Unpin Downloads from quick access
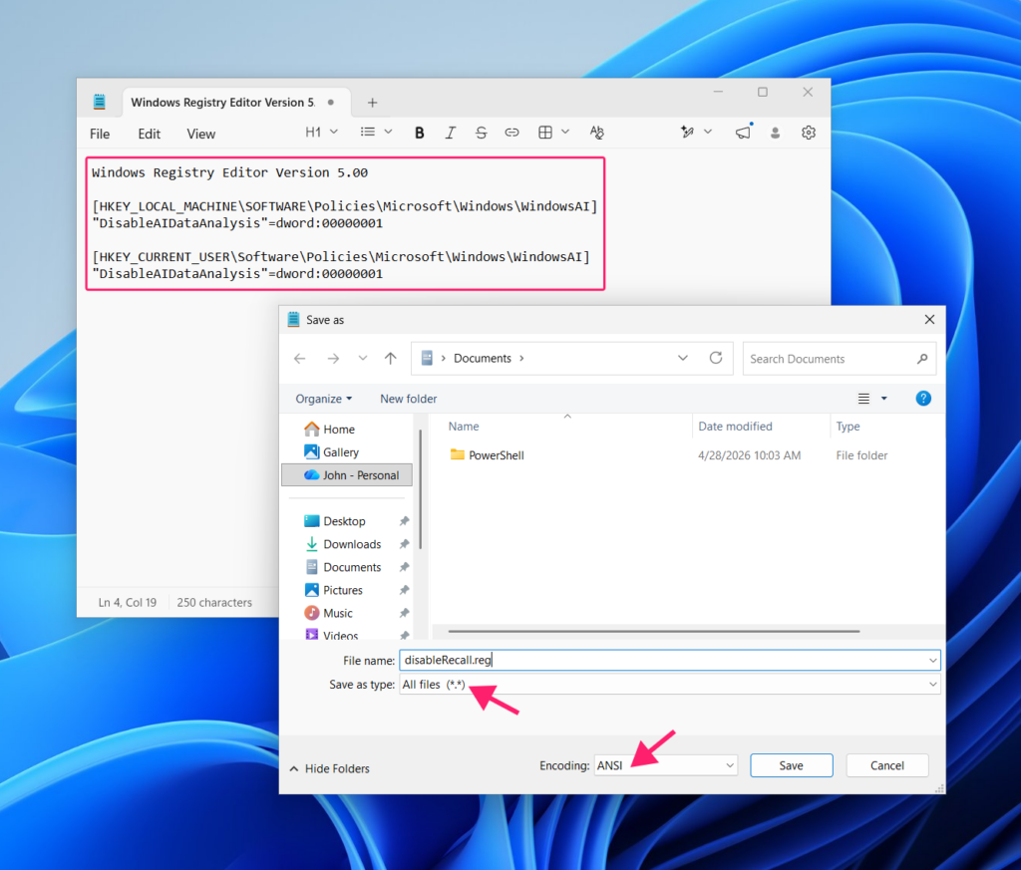 (404, 544)
